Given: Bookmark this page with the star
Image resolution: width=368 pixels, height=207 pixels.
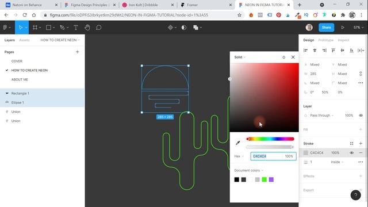Looking at the screenshot, I should (x=239, y=15).
